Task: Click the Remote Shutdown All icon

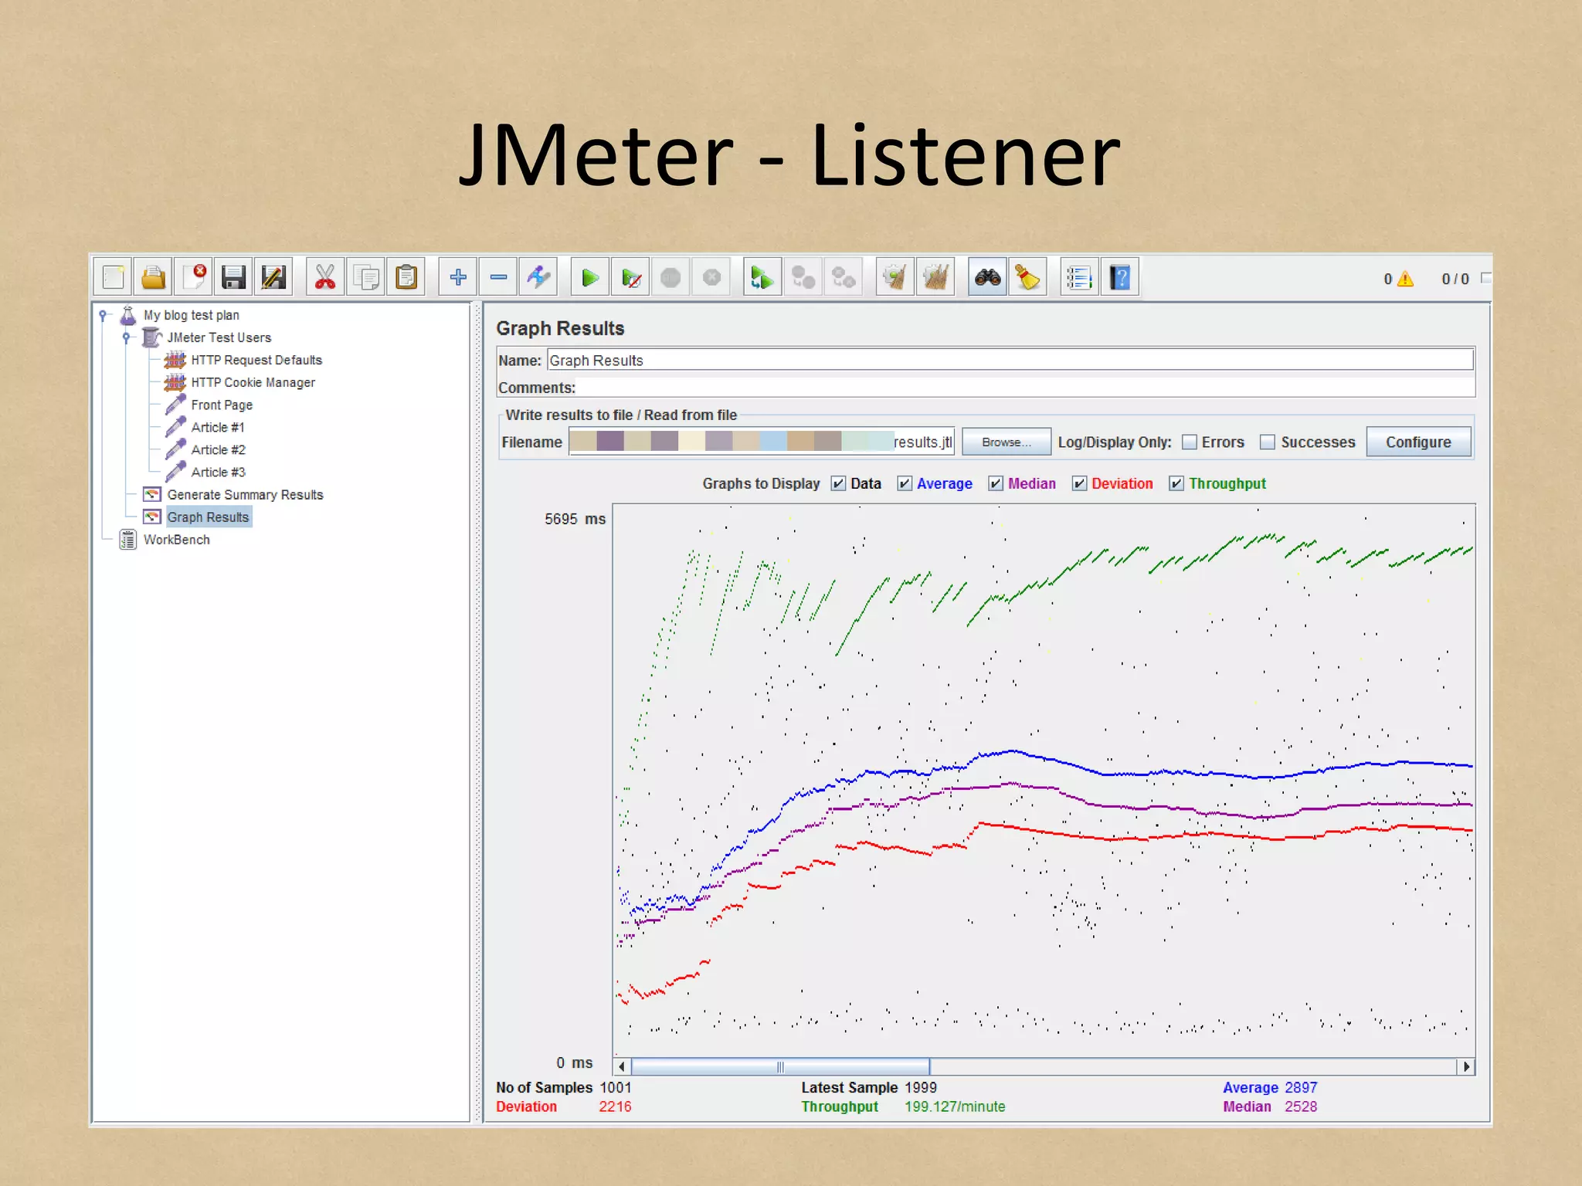Action: pyautogui.click(x=844, y=277)
